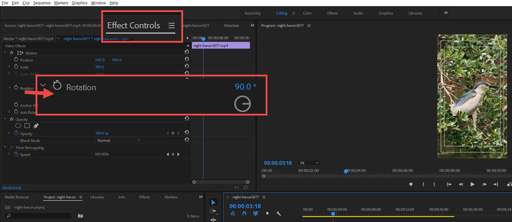Switch to the Assembly workspace
The image size is (512, 222).
[253, 13]
